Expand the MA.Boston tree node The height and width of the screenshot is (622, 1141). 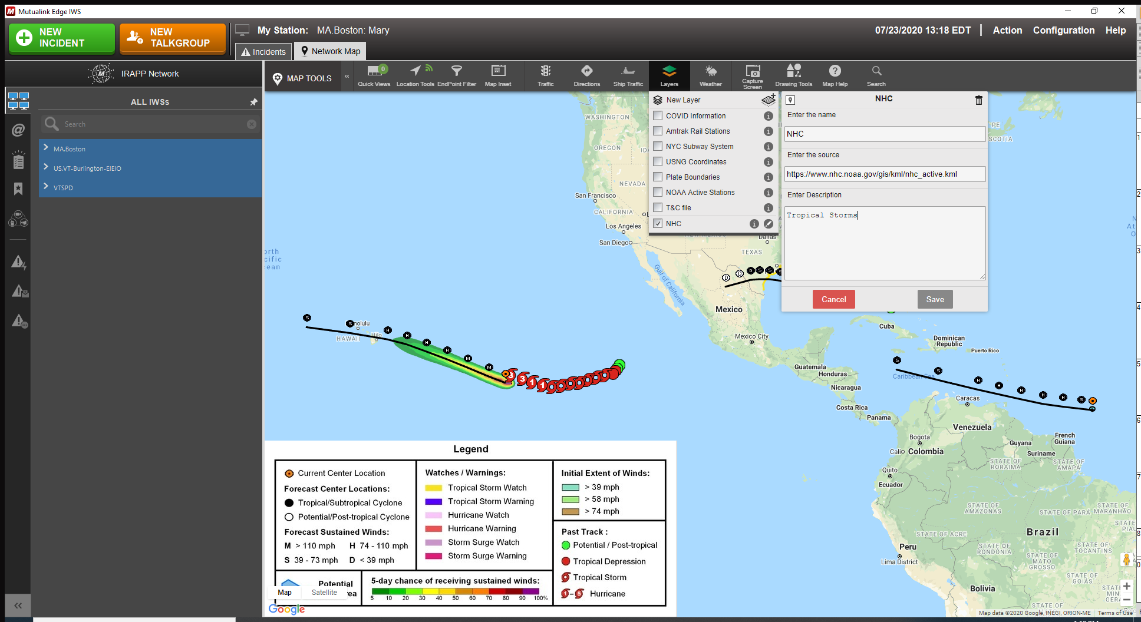(x=46, y=148)
